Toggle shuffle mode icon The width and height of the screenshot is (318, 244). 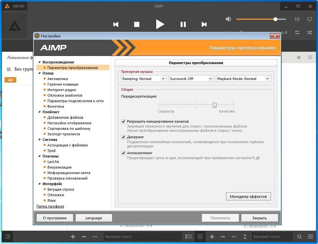(x=310, y=32)
